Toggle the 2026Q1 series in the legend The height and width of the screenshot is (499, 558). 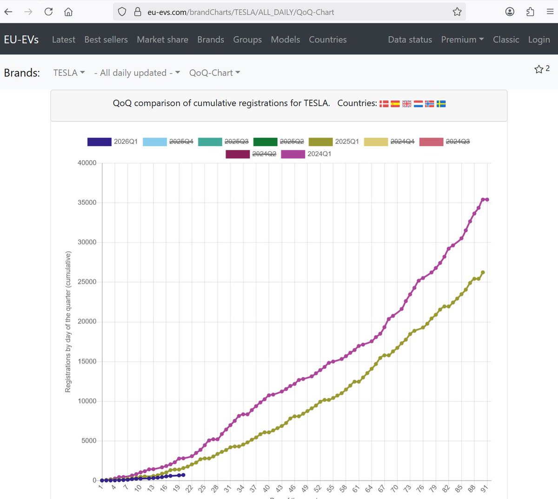(113, 142)
